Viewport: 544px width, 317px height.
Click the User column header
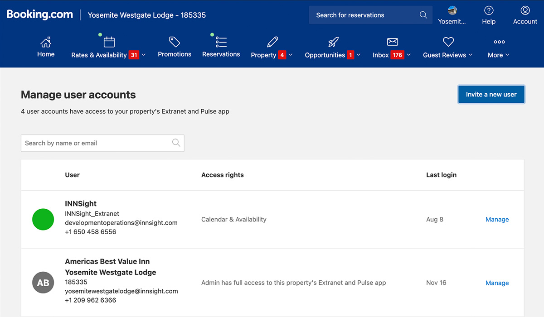(73, 175)
